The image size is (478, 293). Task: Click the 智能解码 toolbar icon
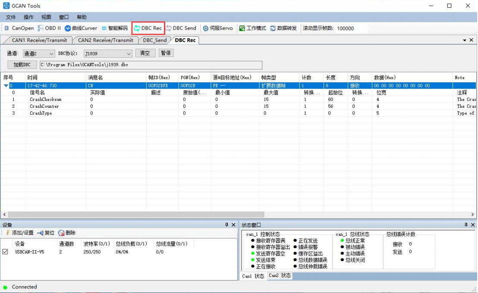(114, 28)
